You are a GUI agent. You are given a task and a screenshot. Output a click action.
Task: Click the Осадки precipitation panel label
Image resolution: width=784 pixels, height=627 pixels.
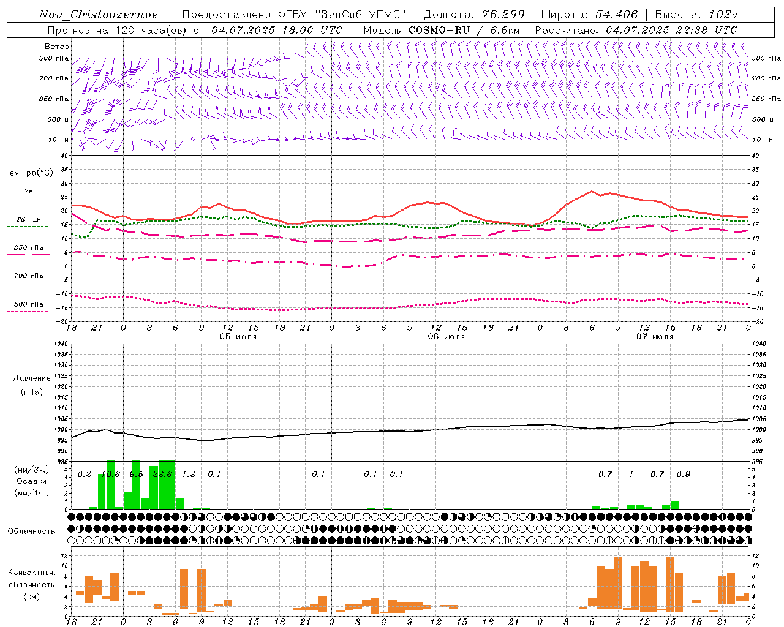pyautogui.click(x=32, y=481)
